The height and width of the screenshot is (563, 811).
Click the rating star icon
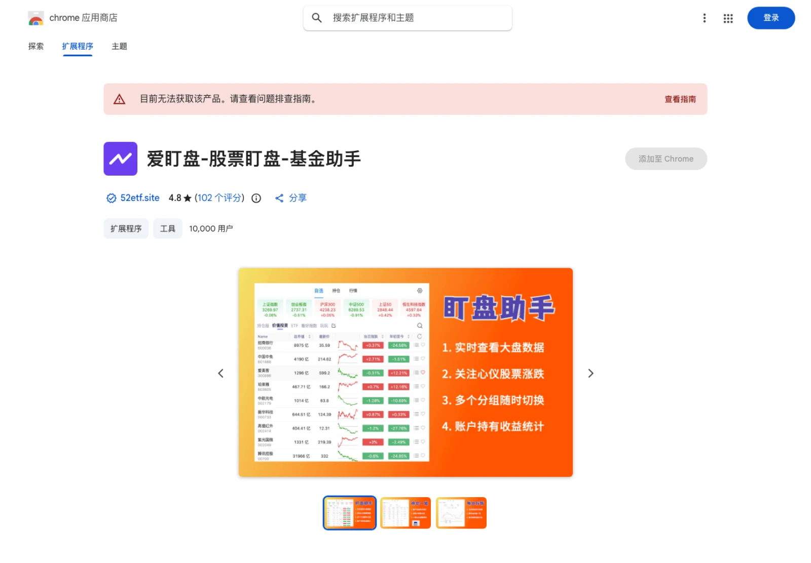(x=188, y=198)
